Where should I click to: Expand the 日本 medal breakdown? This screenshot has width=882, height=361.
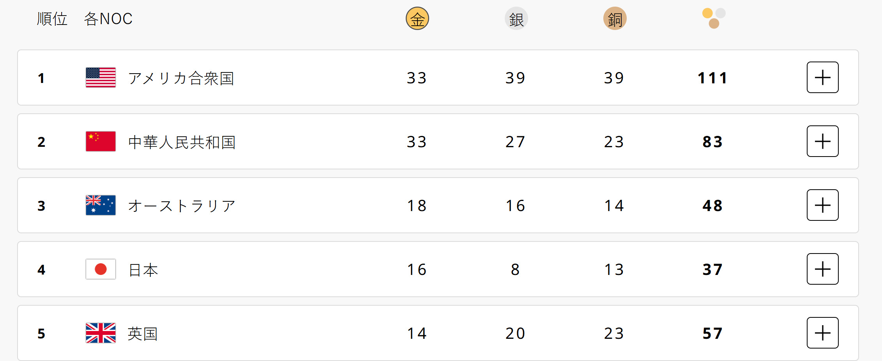pyautogui.click(x=822, y=269)
